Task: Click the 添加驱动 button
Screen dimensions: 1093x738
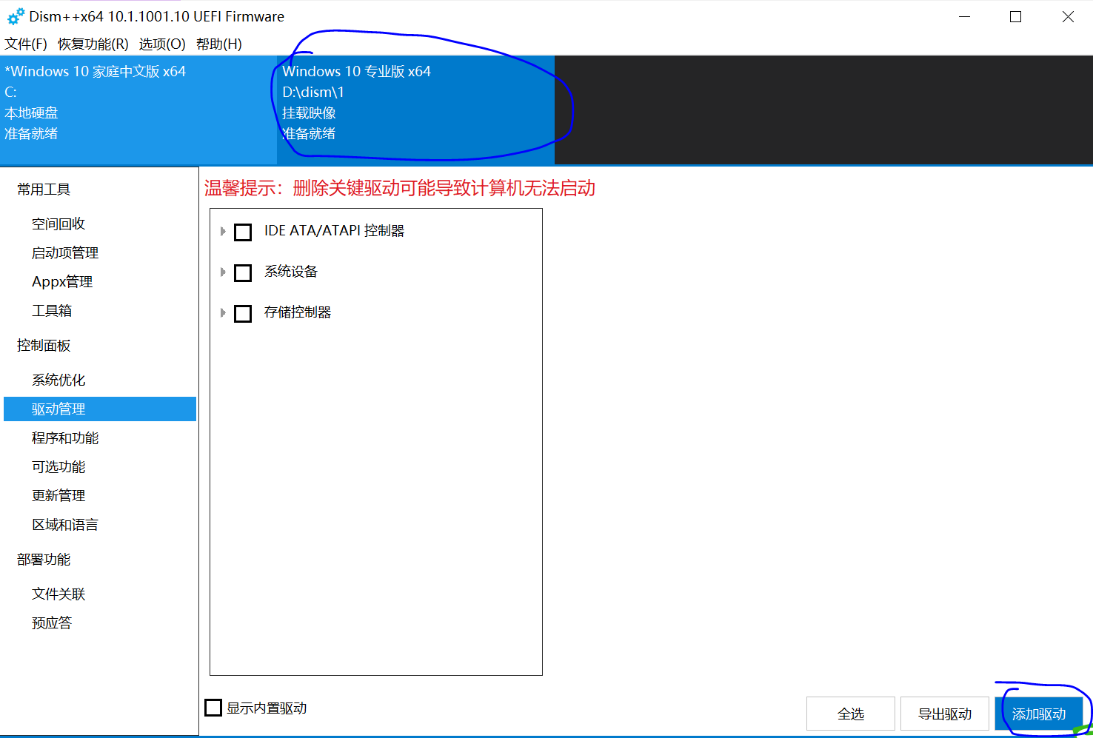Action: coord(1039,714)
